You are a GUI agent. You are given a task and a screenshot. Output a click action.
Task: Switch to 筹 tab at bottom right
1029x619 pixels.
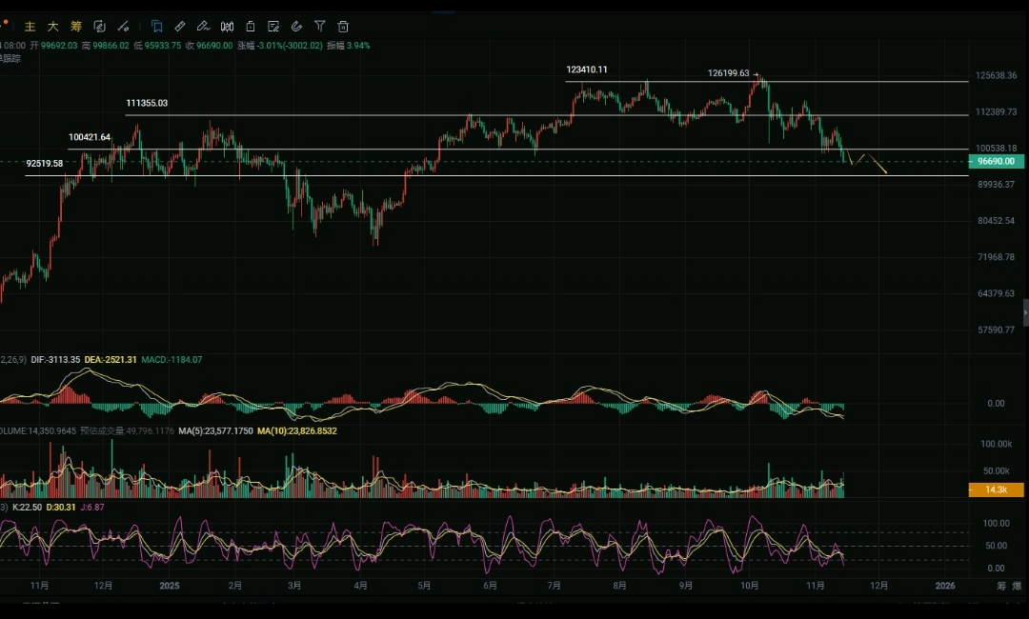tap(1000, 586)
